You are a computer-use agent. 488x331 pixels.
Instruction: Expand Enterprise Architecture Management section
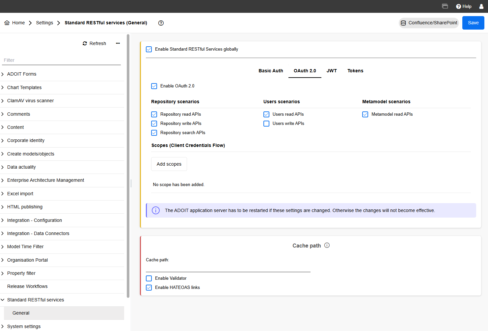tap(3, 180)
